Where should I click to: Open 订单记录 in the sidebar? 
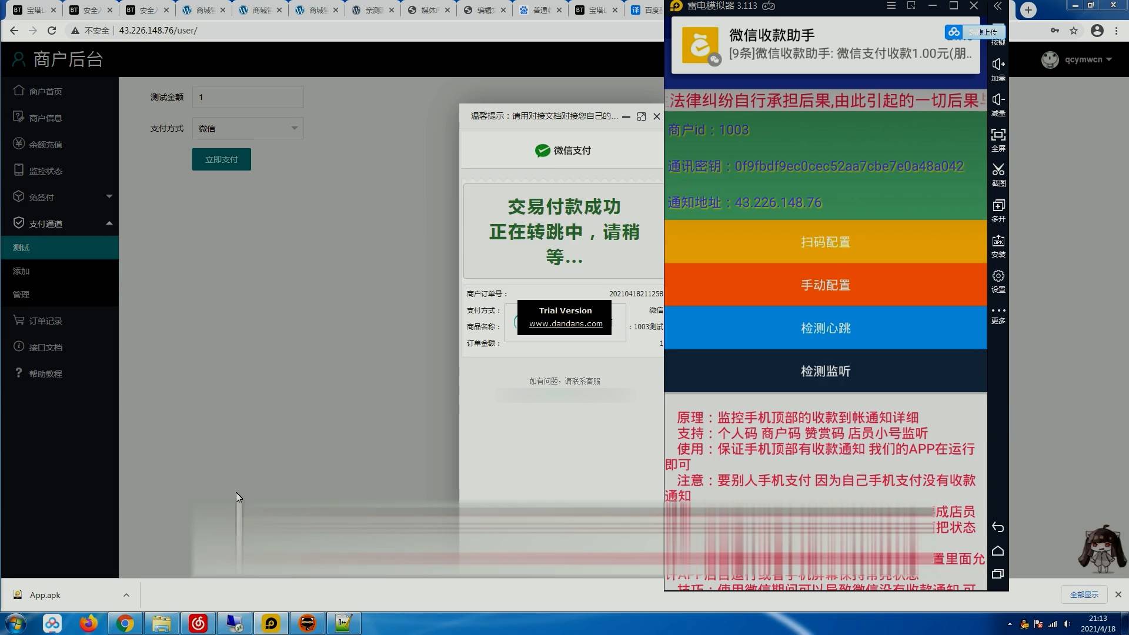pos(45,320)
